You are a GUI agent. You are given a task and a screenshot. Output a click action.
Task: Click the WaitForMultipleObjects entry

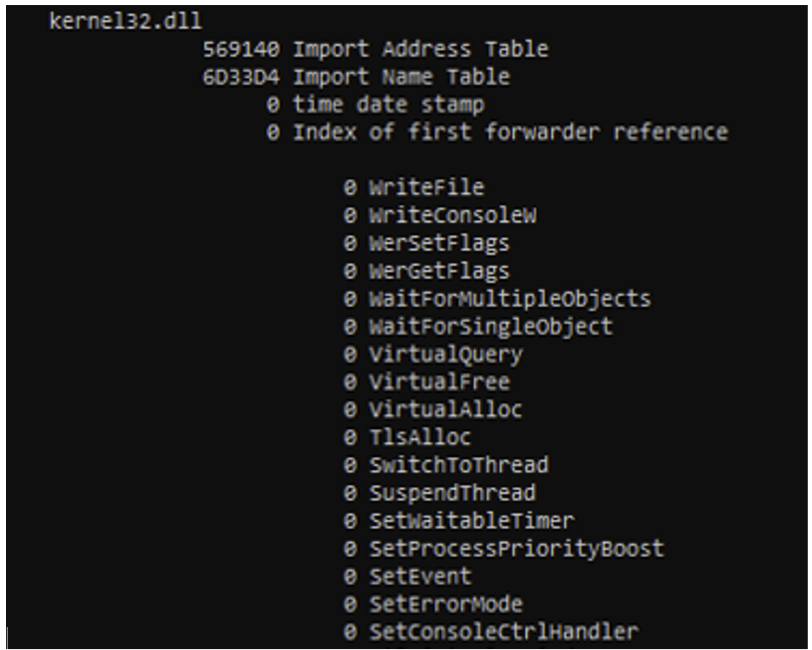(509, 299)
